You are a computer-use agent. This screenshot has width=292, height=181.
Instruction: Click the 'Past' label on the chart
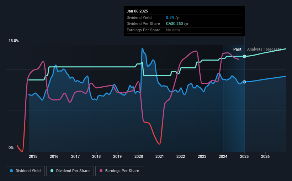click(x=237, y=49)
